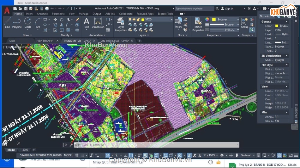
Task: Expand the Draw panel flyout
Action: pos(27,35)
